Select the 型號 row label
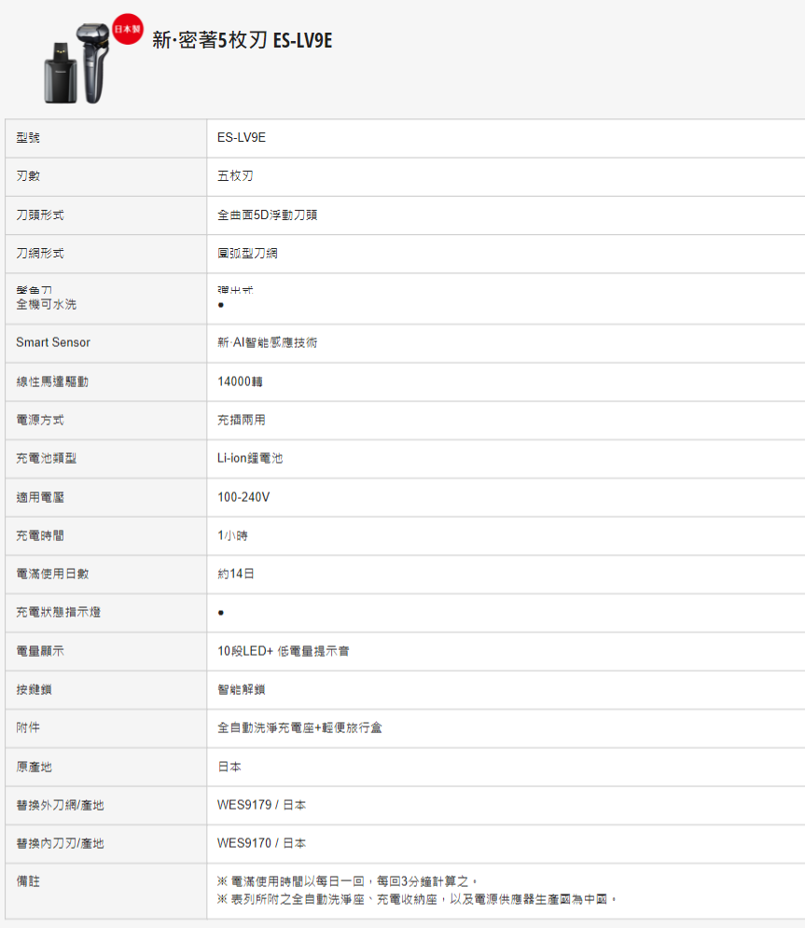 tap(28, 138)
